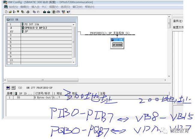Click the Download to module icon
The image size is (195, 139).
(x=44, y=12)
